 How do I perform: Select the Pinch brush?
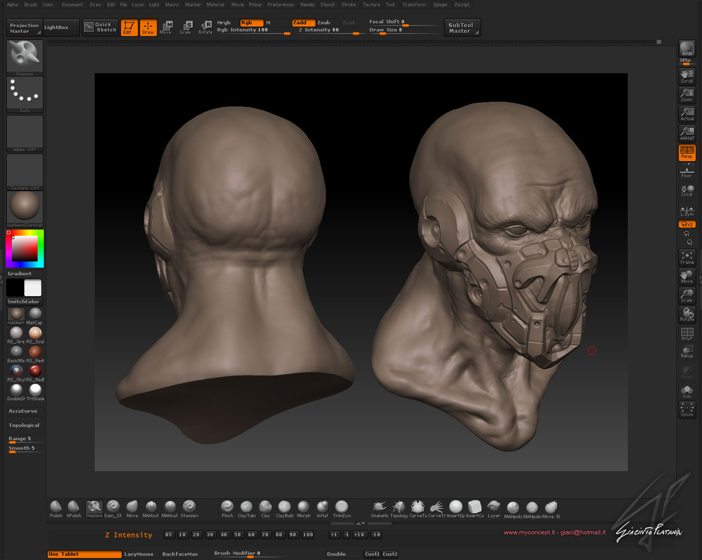227,509
